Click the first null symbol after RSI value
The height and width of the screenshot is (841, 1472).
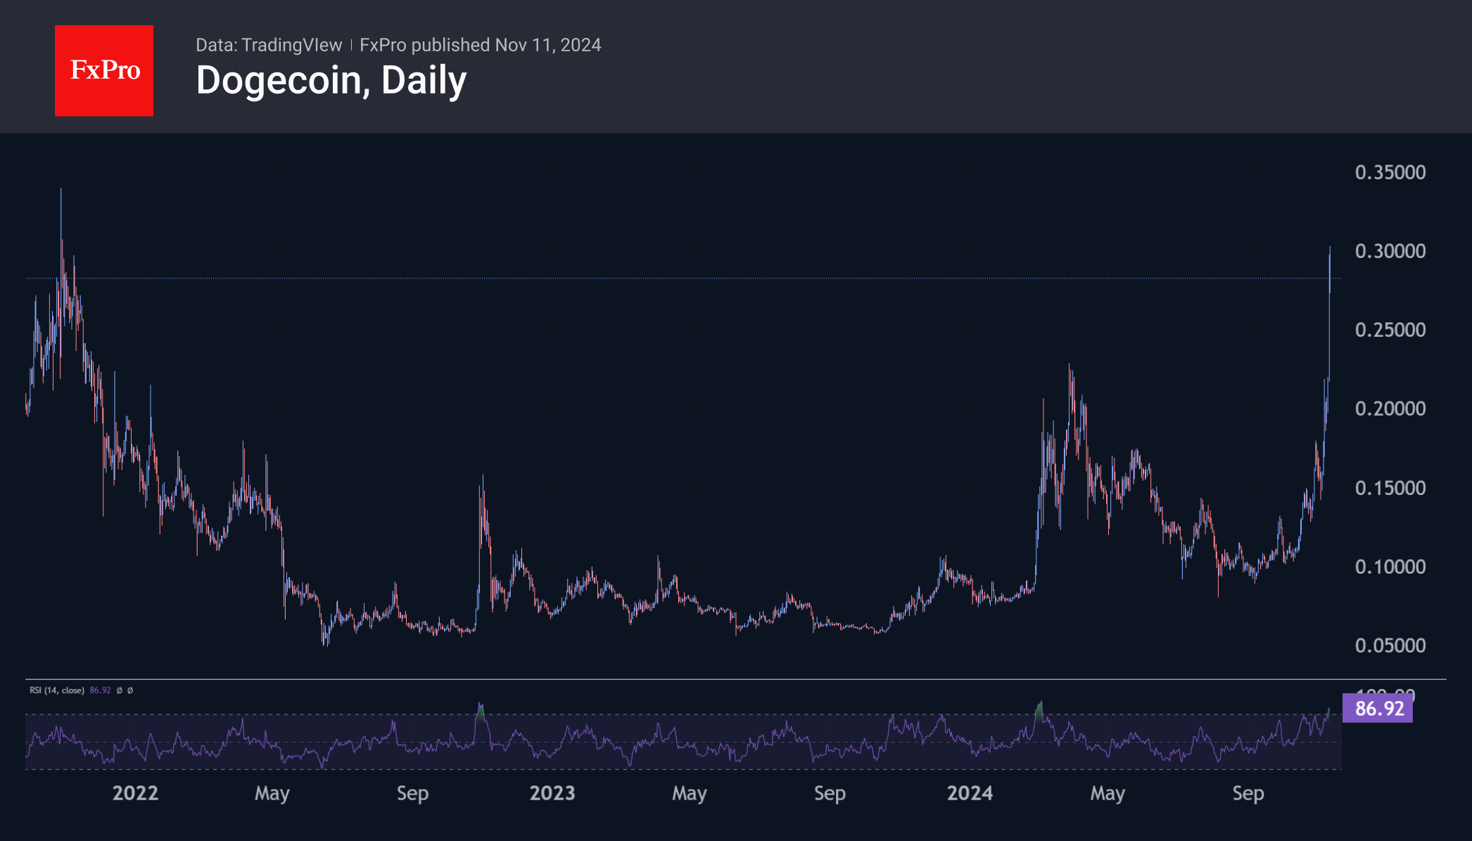pos(119,691)
